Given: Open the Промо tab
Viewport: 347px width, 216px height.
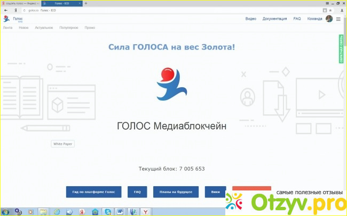Looking at the screenshot, I should [90, 27].
